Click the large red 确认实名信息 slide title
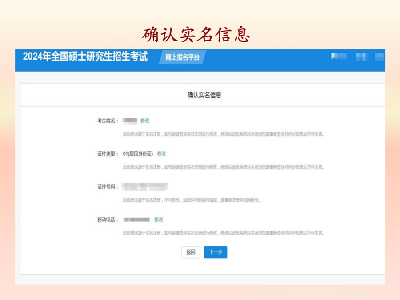 tap(196, 34)
